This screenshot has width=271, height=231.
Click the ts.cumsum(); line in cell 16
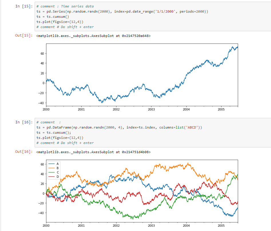pyautogui.click(x=54, y=133)
